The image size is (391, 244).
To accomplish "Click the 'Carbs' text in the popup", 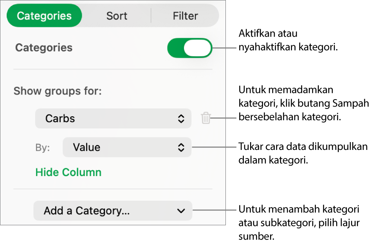I will (60, 119).
